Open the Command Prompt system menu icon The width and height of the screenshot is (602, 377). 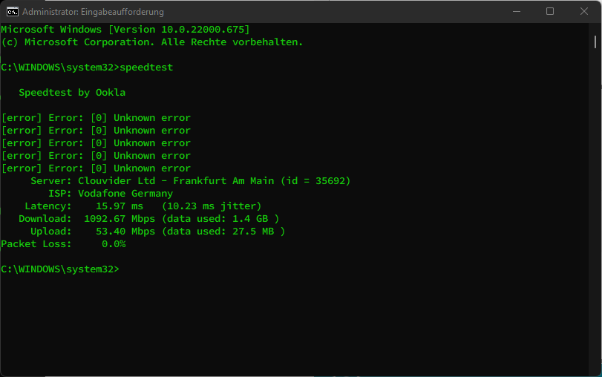pyautogui.click(x=12, y=12)
